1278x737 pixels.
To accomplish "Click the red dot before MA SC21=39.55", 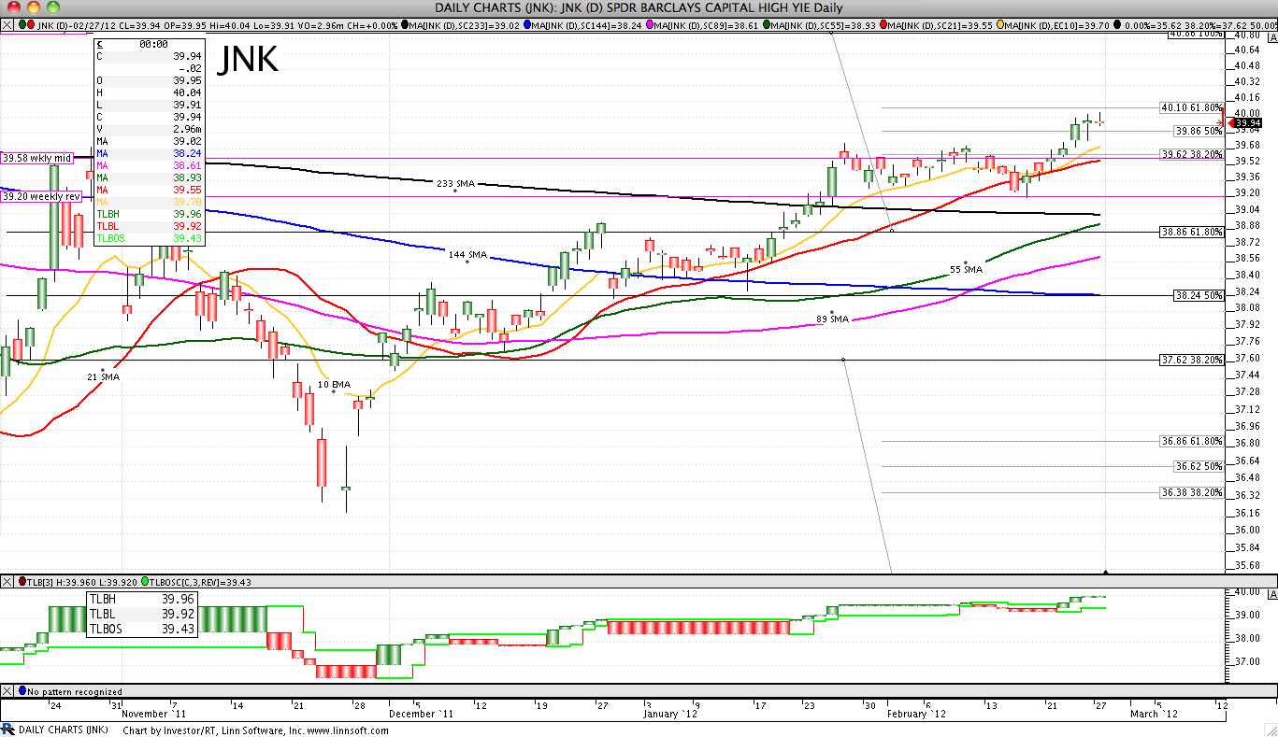I will pos(884,23).
